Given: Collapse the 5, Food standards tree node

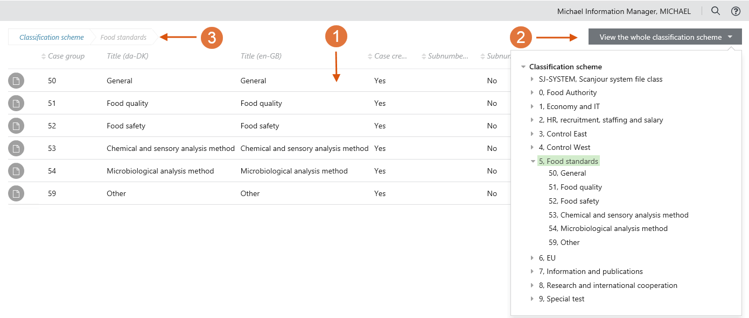Looking at the screenshot, I should (x=533, y=161).
